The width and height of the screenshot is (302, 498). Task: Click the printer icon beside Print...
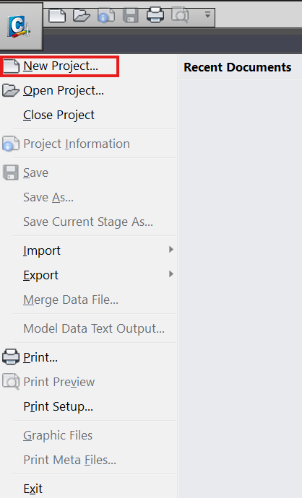pyautogui.click(x=11, y=357)
